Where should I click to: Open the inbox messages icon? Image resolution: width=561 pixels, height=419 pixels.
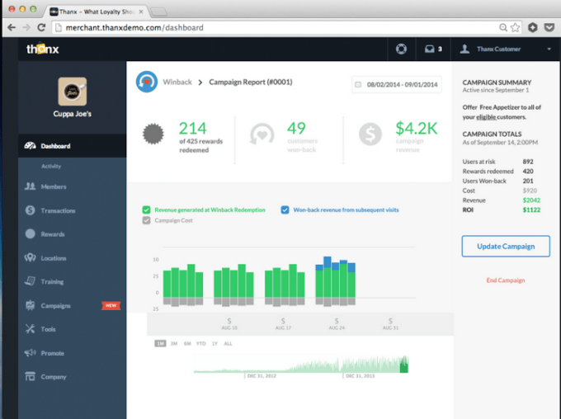click(x=430, y=49)
